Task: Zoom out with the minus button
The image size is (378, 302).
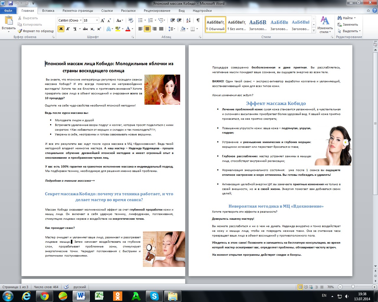Action: [340, 287]
